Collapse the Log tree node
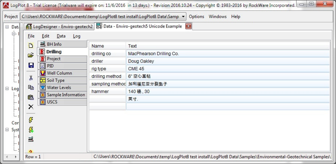Screen dimensions: 336x164 click(7, 89)
